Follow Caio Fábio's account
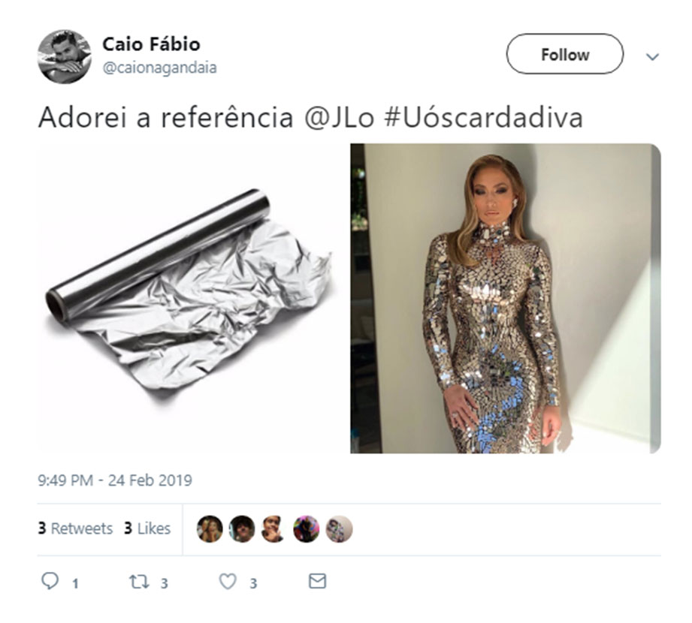692x623 pixels. click(565, 54)
